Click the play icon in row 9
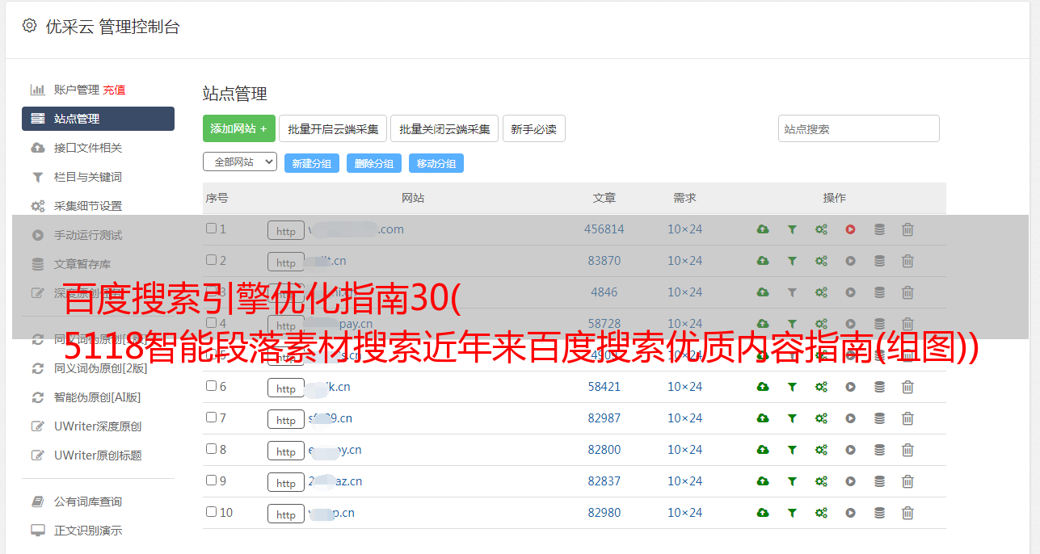The image size is (1040, 554). point(850,481)
